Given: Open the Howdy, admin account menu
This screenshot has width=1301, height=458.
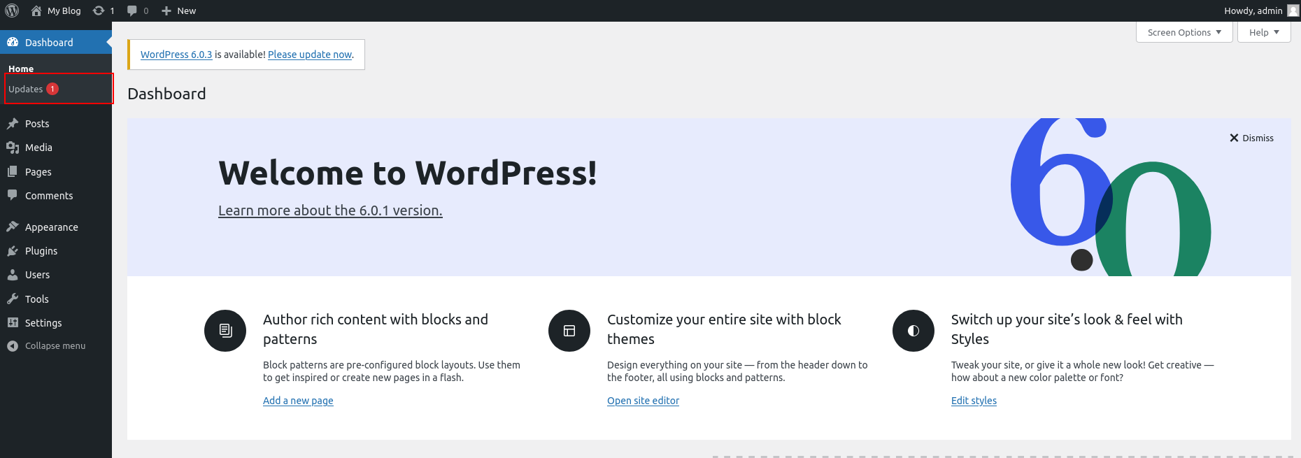Looking at the screenshot, I should 1261,10.
